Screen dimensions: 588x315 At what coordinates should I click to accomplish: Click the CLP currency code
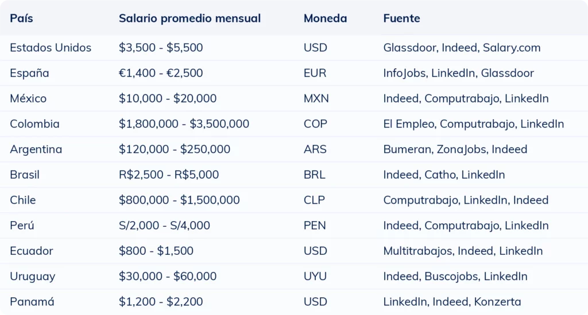point(314,200)
